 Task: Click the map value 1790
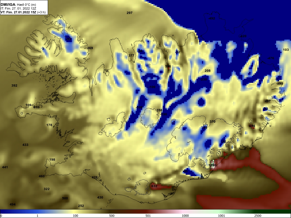(x=212, y=165)
